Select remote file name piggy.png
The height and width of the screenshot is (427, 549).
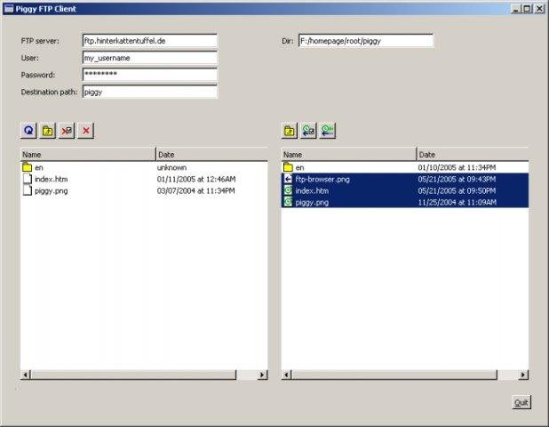[52, 190]
